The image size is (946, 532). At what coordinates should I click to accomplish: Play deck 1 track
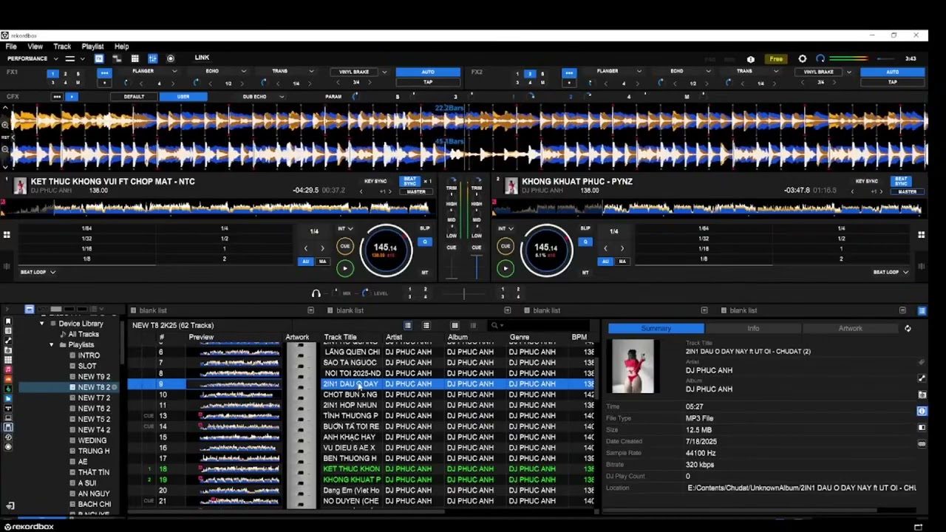tap(344, 268)
